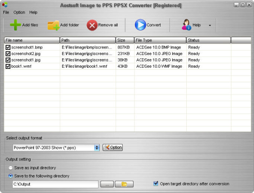Uncheck screenshot2.jpg file checkbox
The width and height of the screenshot is (254, 193).
[8, 54]
